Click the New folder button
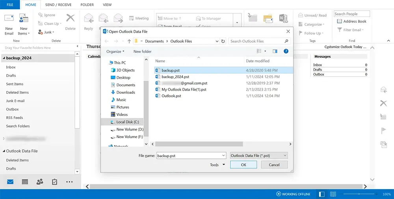 pos(143,51)
